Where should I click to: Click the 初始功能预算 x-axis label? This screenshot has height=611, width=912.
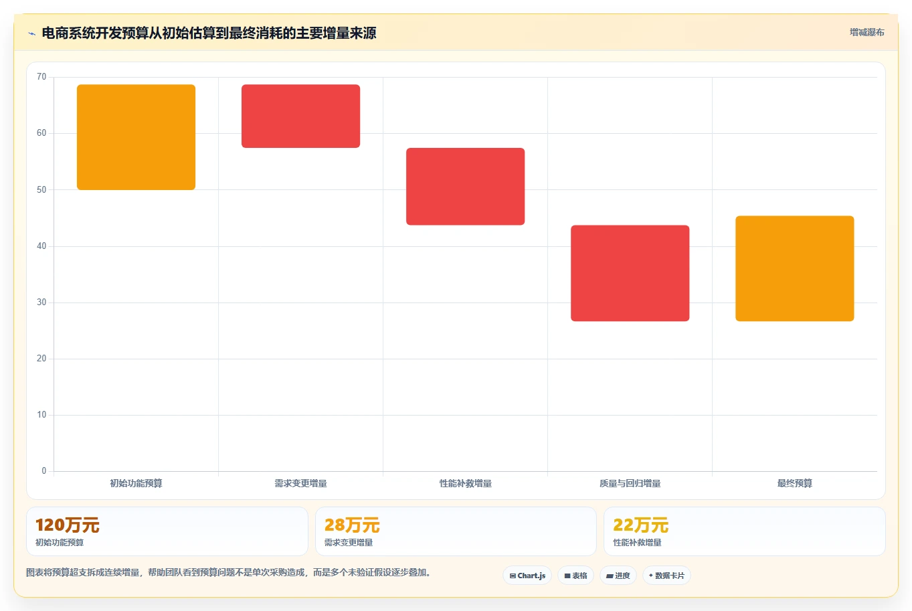[x=136, y=483]
